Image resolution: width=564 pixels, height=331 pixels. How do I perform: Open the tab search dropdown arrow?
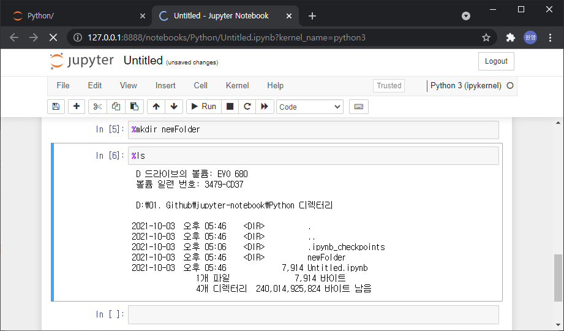pos(466,16)
